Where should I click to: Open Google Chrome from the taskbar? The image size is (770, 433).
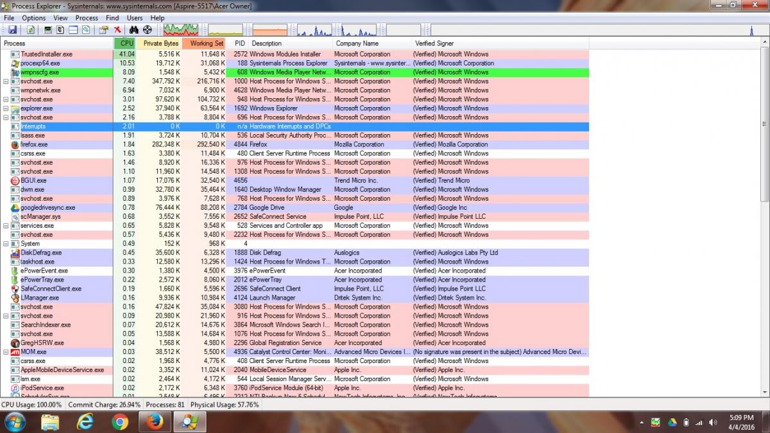tap(119, 421)
